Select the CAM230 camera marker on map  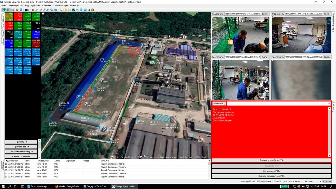(x=94, y=88)
